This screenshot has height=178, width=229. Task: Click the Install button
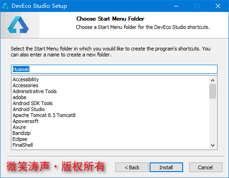click(166, 167)
